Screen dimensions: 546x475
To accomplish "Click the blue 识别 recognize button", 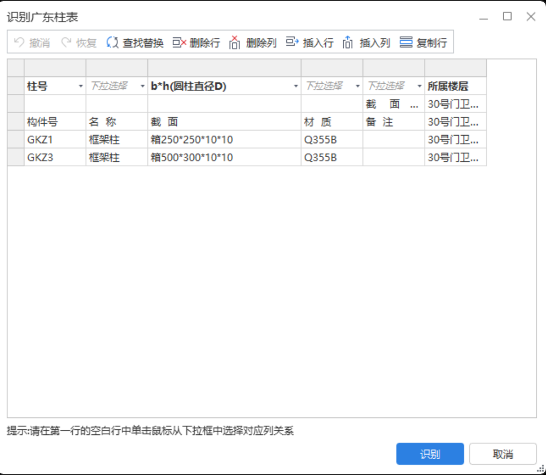I will tap(430, 454).
